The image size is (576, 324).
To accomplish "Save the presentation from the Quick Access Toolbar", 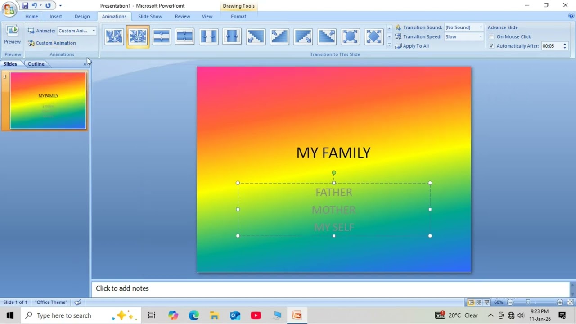I will click(25, 6).
